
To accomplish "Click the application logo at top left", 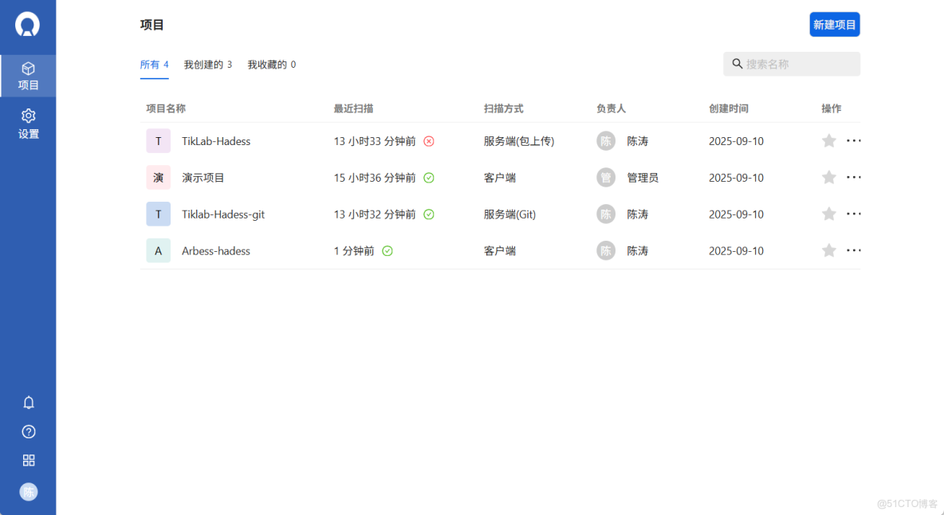I will [28, 25].
